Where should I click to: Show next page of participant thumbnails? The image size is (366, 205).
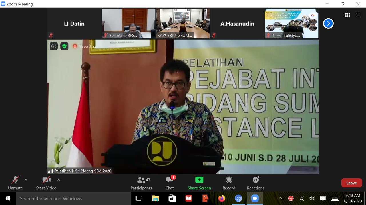click(328, 23)
